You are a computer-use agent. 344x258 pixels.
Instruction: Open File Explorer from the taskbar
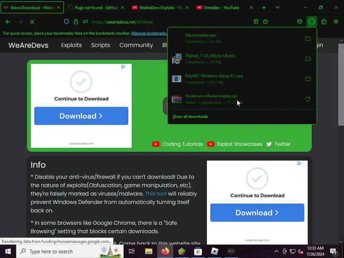click(148, 251)
